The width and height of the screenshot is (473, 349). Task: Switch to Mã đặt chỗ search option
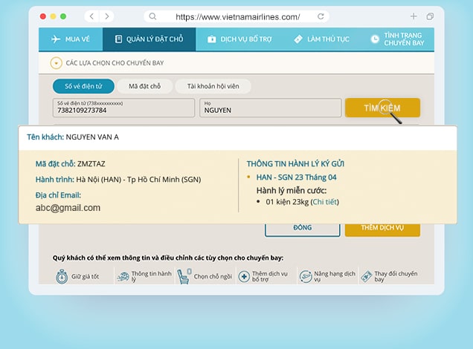point(144,86)
